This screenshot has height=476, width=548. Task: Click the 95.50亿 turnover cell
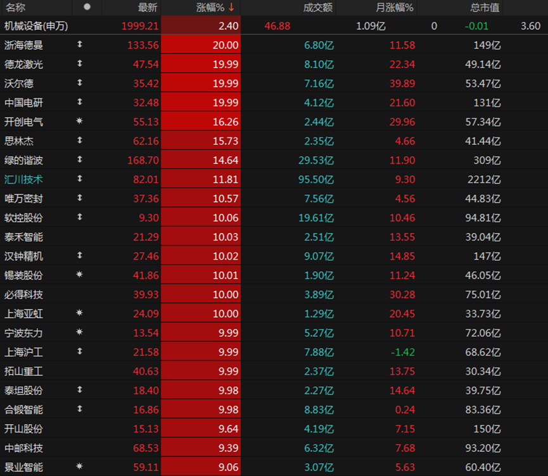(x=316, y=180)
